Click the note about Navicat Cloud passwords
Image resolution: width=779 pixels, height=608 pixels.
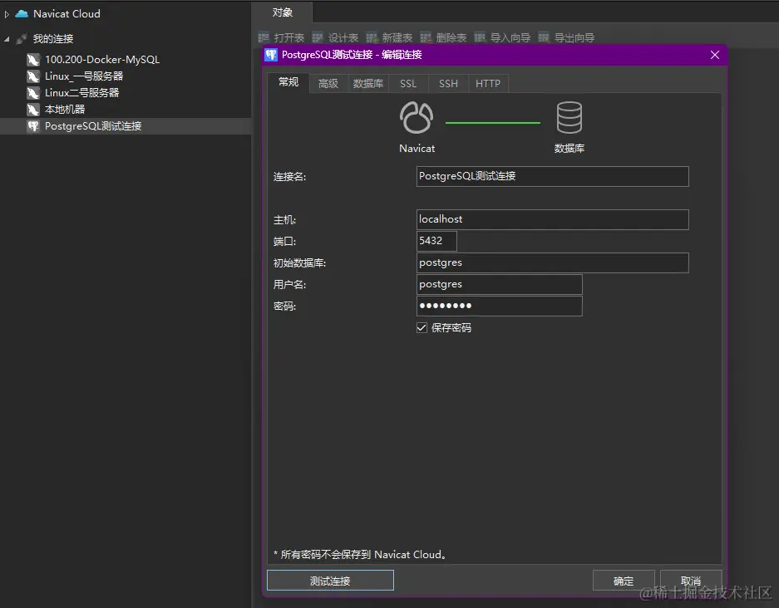point(360,554)
